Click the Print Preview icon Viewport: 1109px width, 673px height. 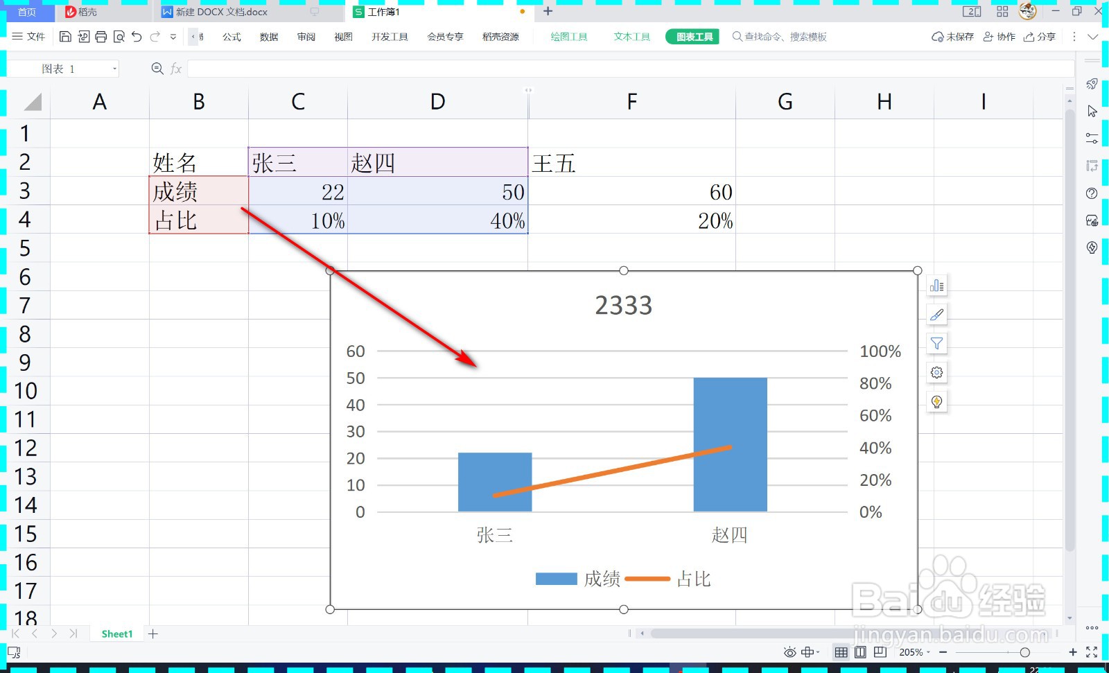119,37
